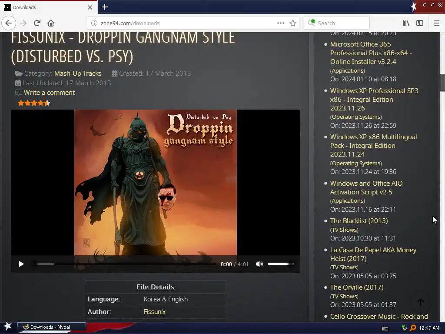Click the page vertical scrollbar thumb
Viewport: 445px width, 334px height.
442,82
